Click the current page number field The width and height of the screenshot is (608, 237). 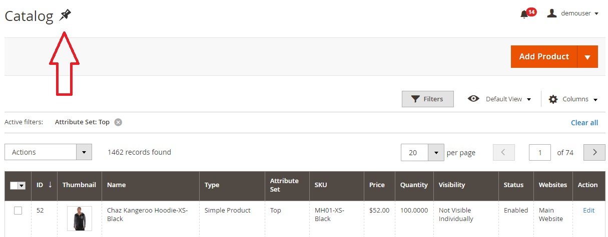tap(540, 153)
